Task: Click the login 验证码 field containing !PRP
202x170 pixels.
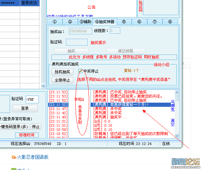Action: (x=32, y=99)
